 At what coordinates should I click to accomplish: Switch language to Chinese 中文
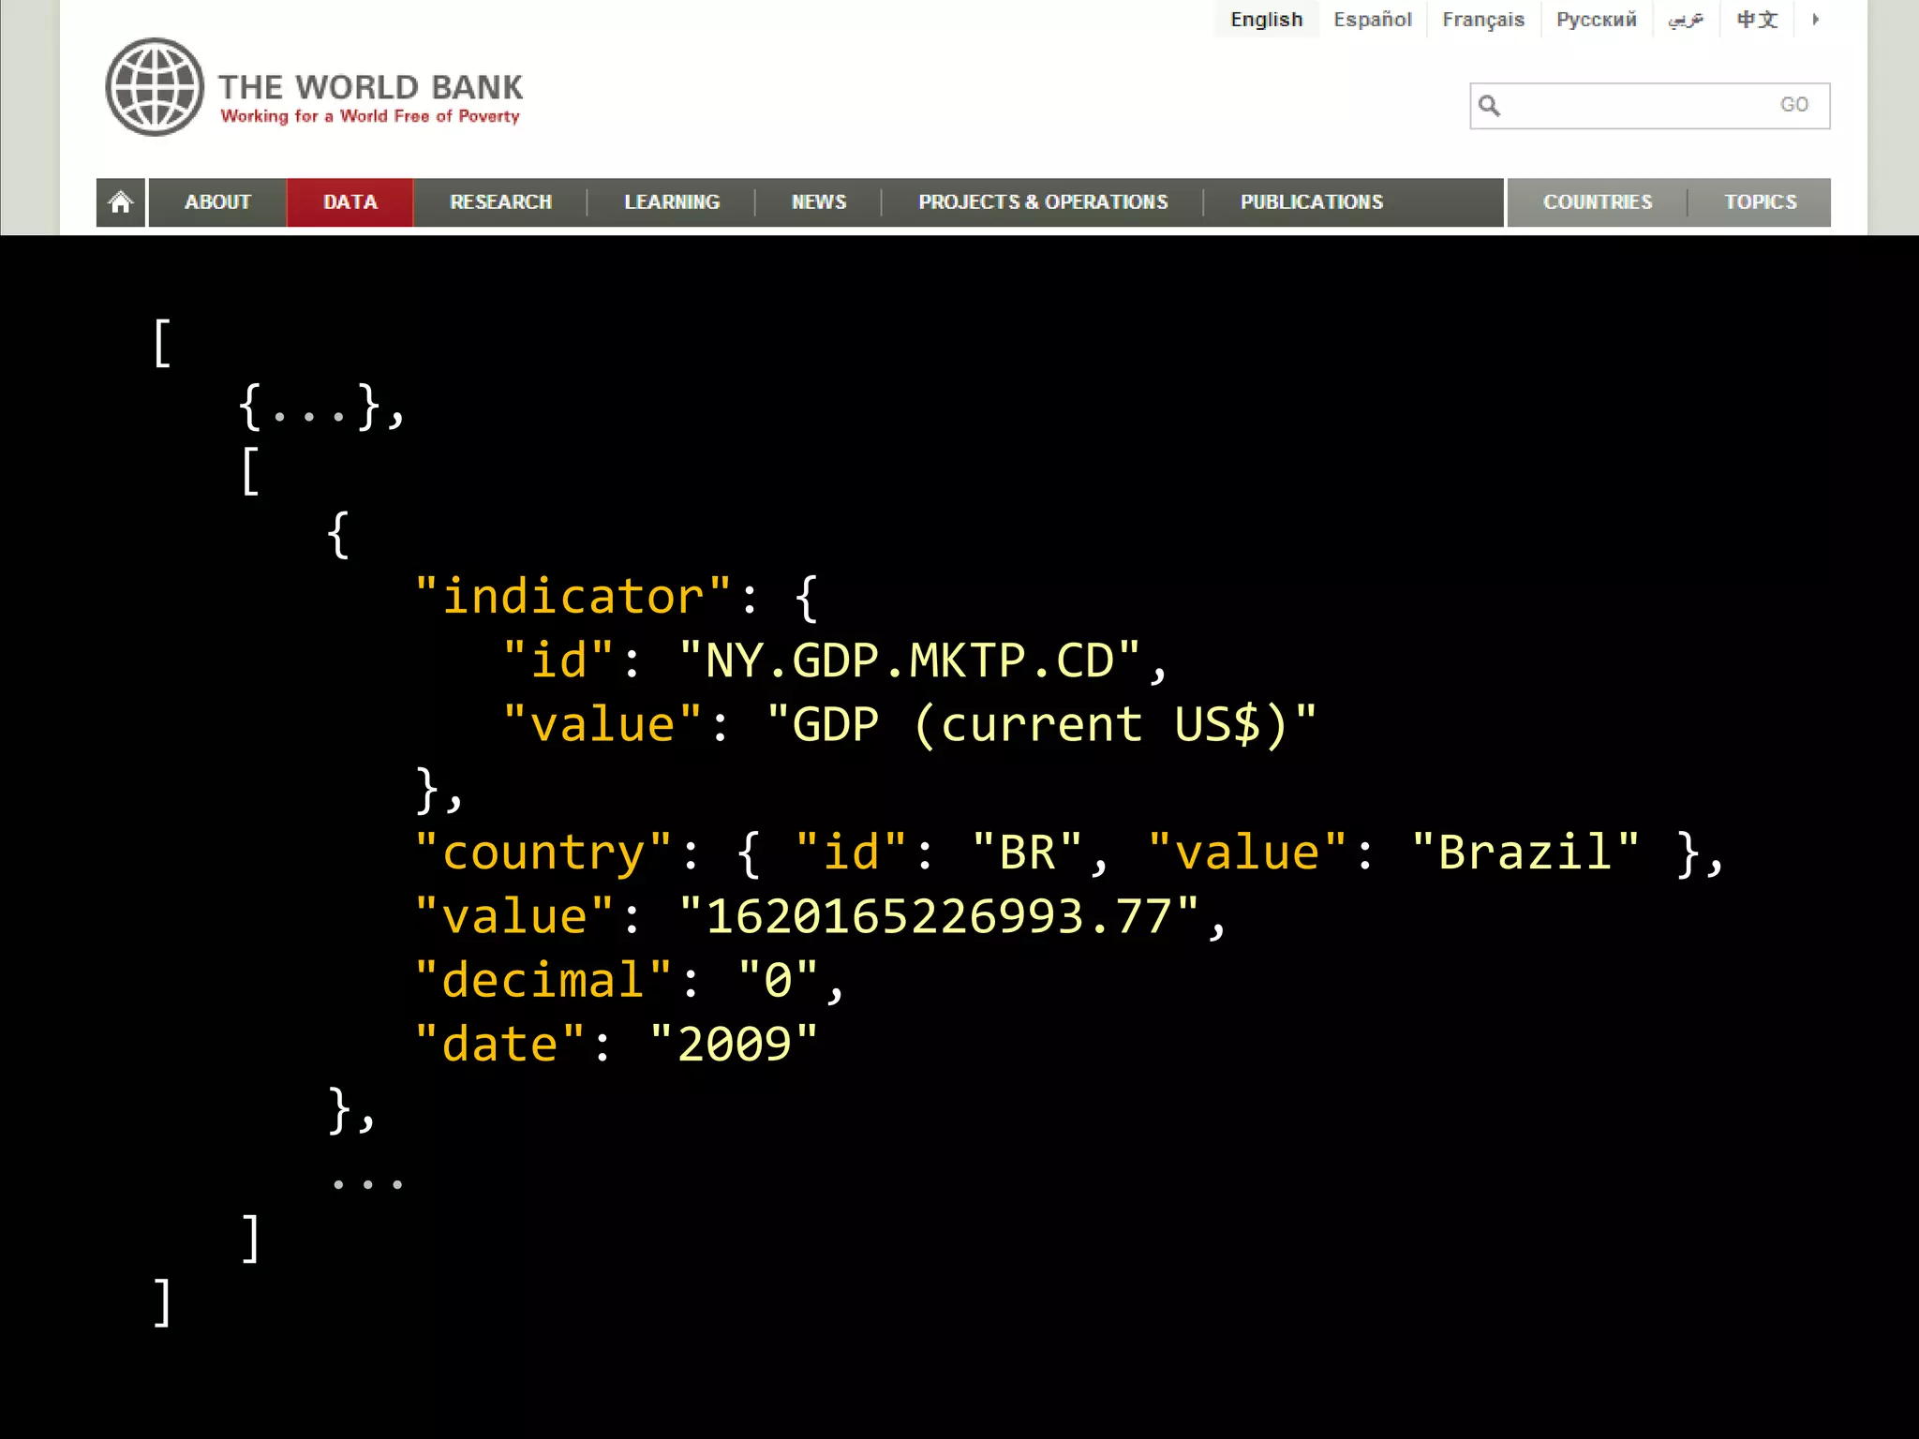1756,19
